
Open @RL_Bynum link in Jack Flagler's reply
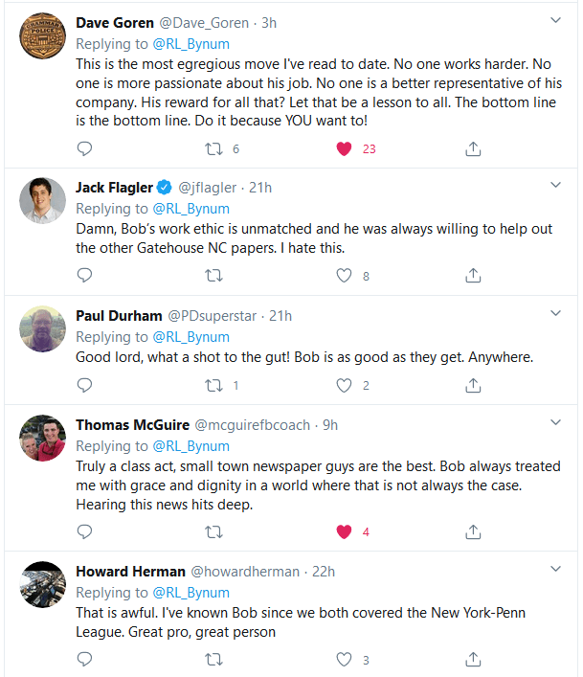click(192, 209)
